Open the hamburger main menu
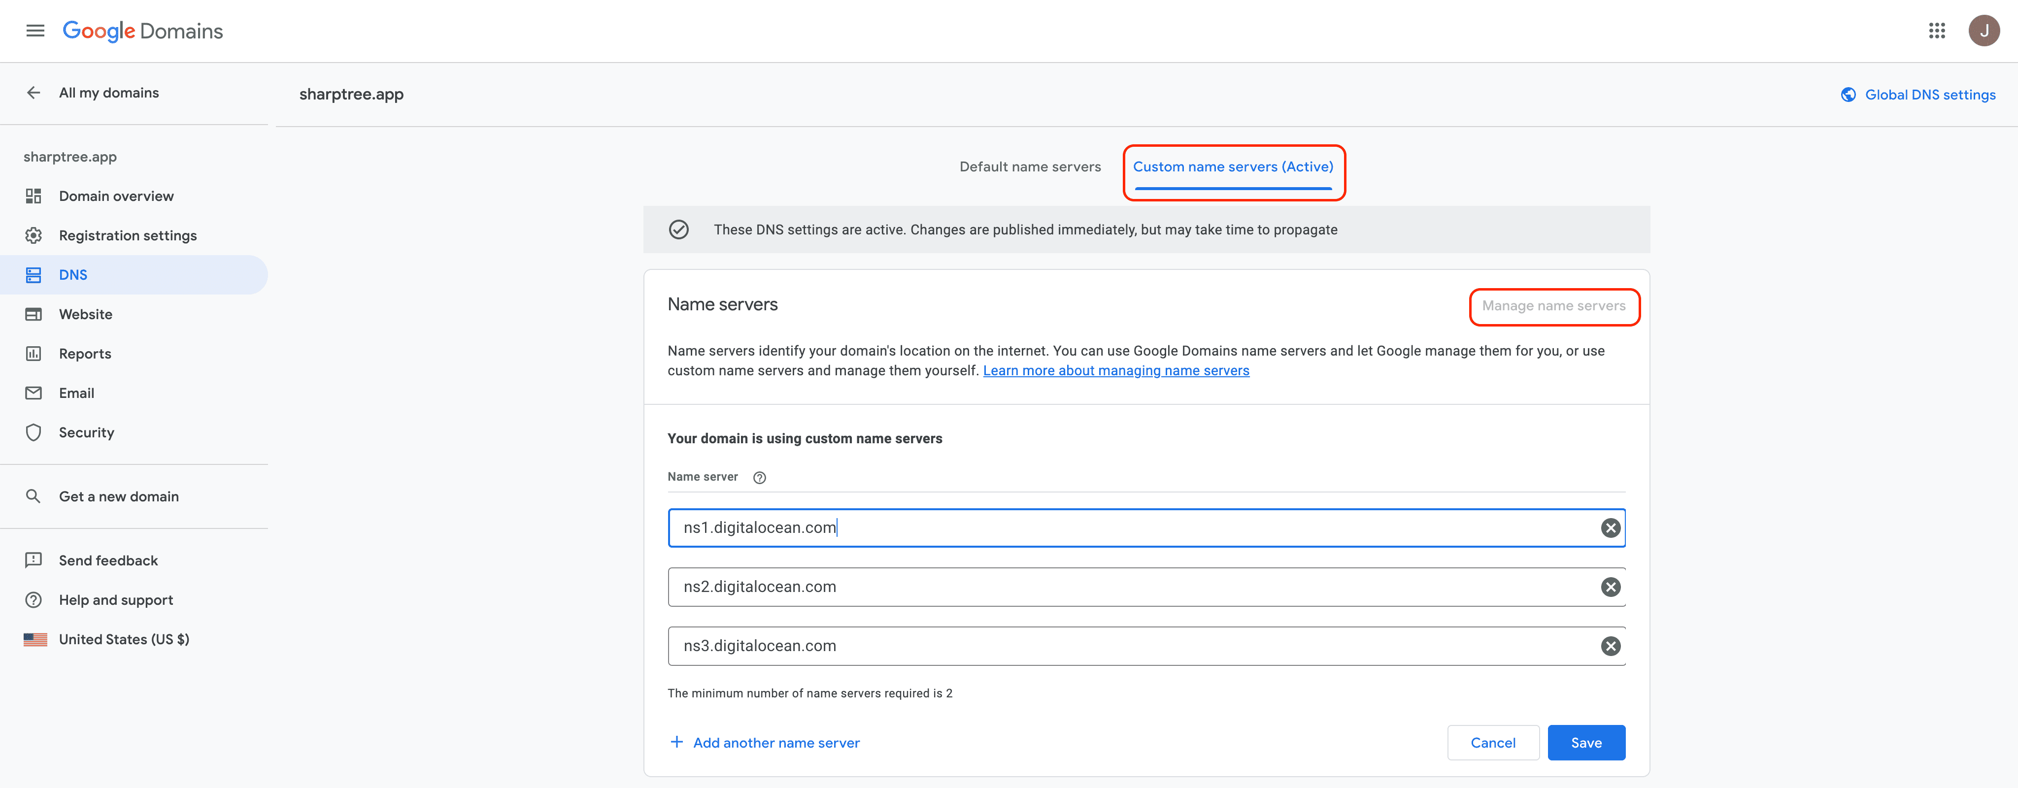Image resolution: width=2018 pixels, height=788 pixels. click(35, 31)
